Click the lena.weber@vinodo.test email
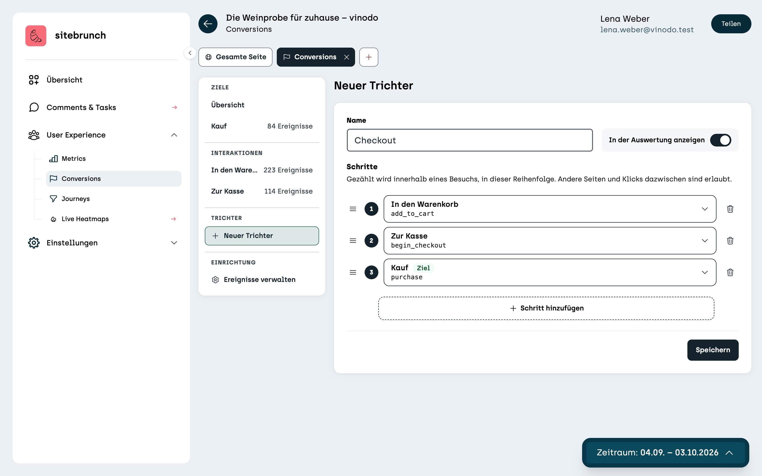The image size is (762, 476). (647, 30)
